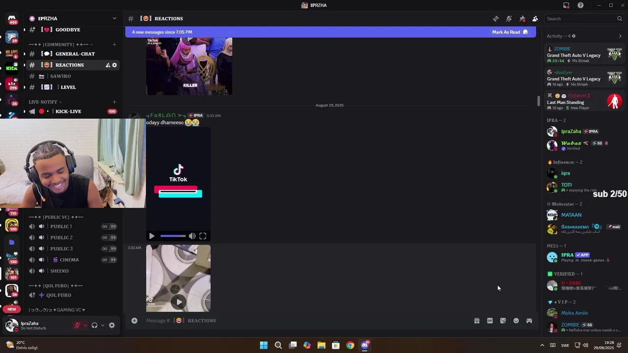Screen dimensions: 628x353
Task: Open the emoji picker
Action: point(516,321)
